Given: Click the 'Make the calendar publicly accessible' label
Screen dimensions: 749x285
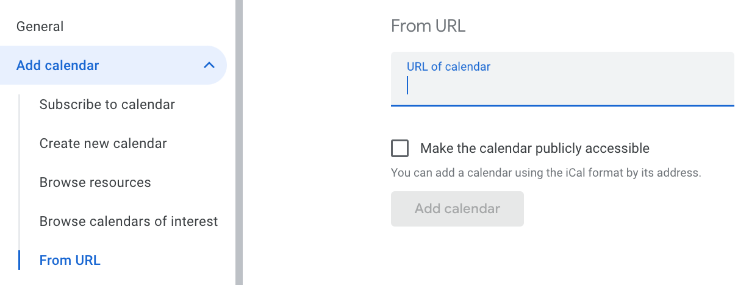Looking at the screenshot, I should pyautogui.click(x=535, y=148).
